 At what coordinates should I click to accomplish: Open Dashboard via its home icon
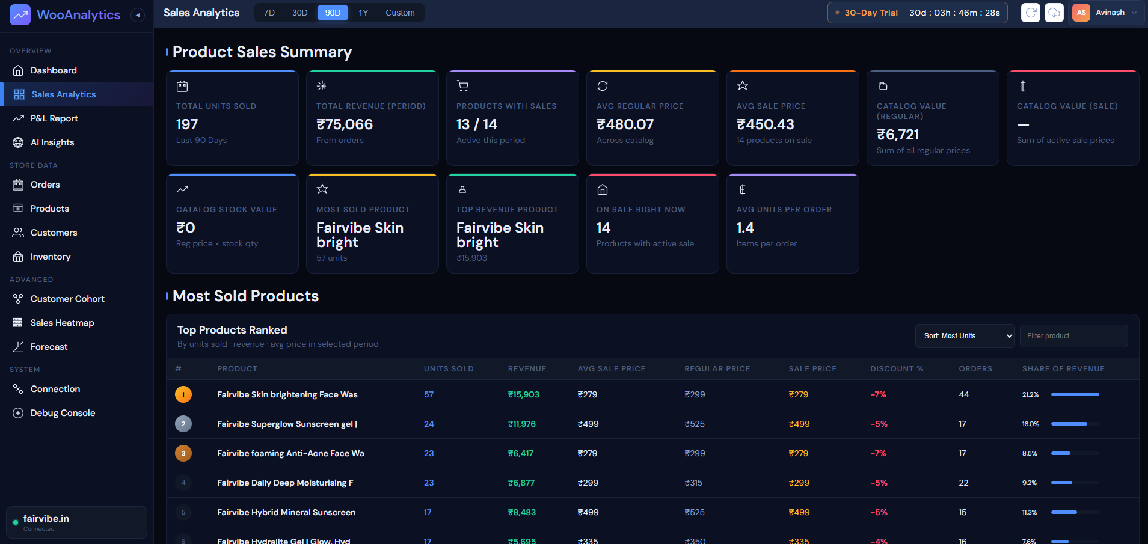coord(18,70)
